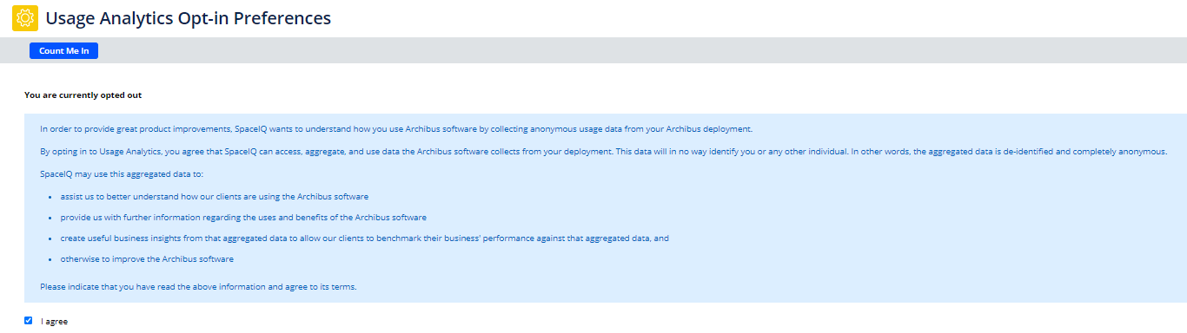The height and width of the screenshot is (333, 1187).
Task: Click the 'I agree' label text
Action: tap(54, 322)
